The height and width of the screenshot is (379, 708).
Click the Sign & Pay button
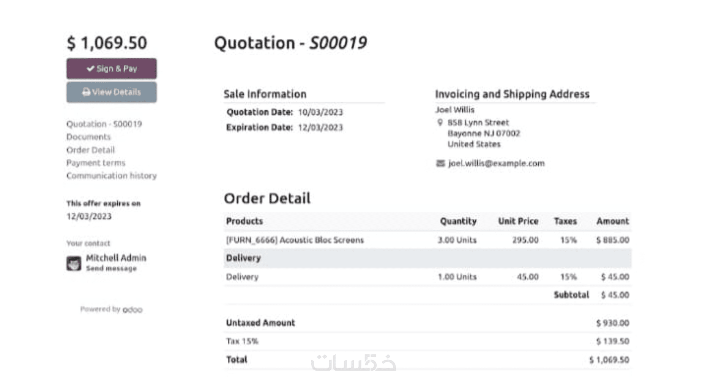click(x=111, y=69)
